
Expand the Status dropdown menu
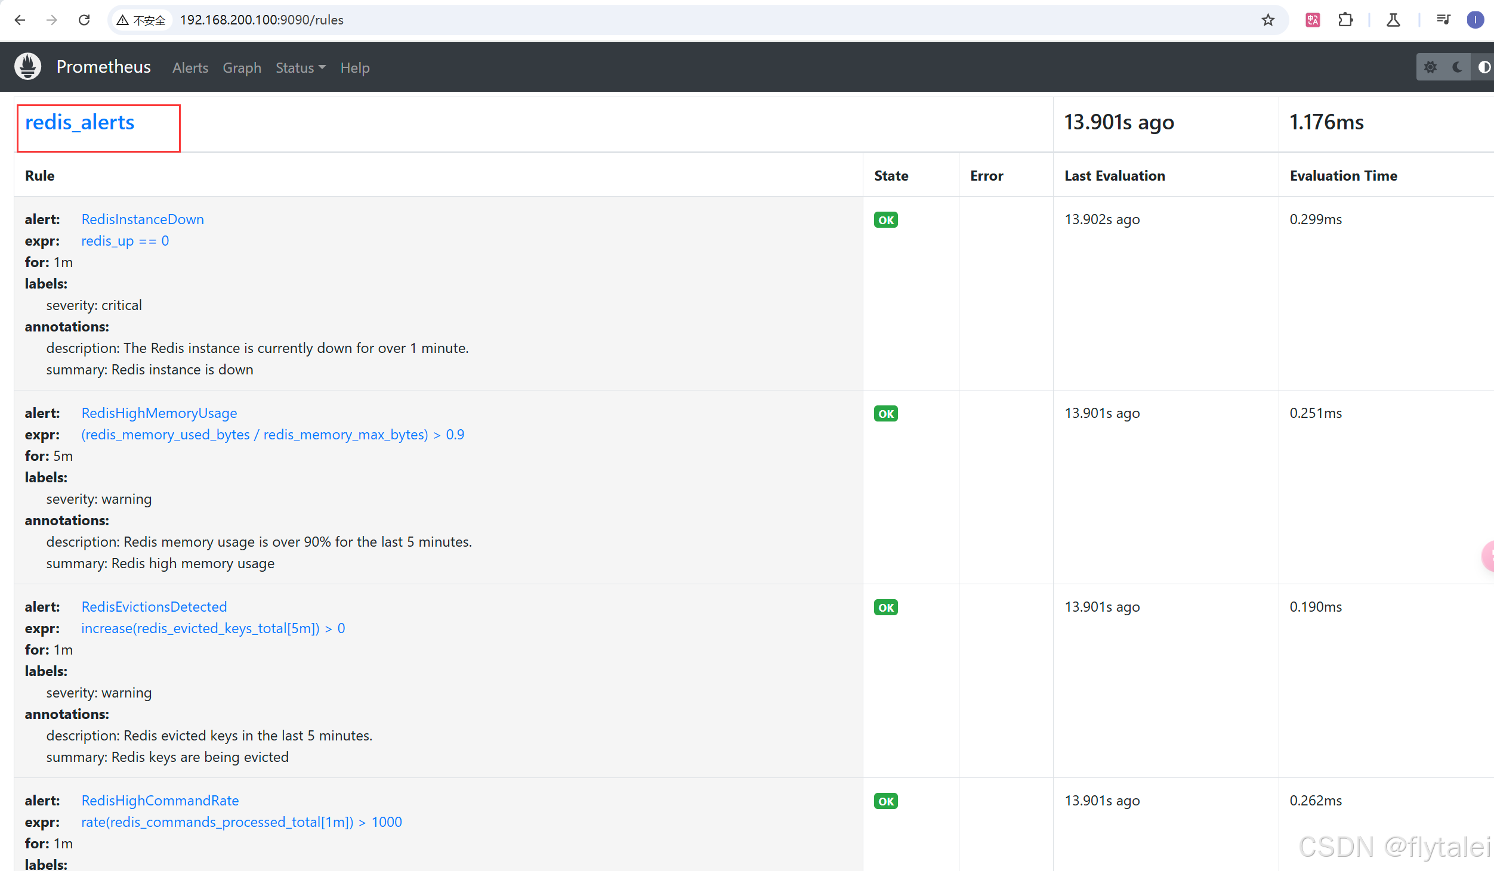tap(300, 68)
